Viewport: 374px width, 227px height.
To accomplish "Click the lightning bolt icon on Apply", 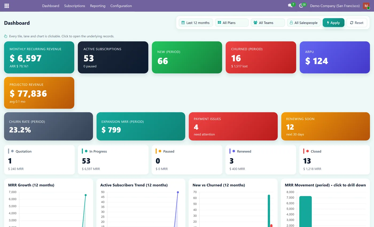I will click(x=328, y=23).
